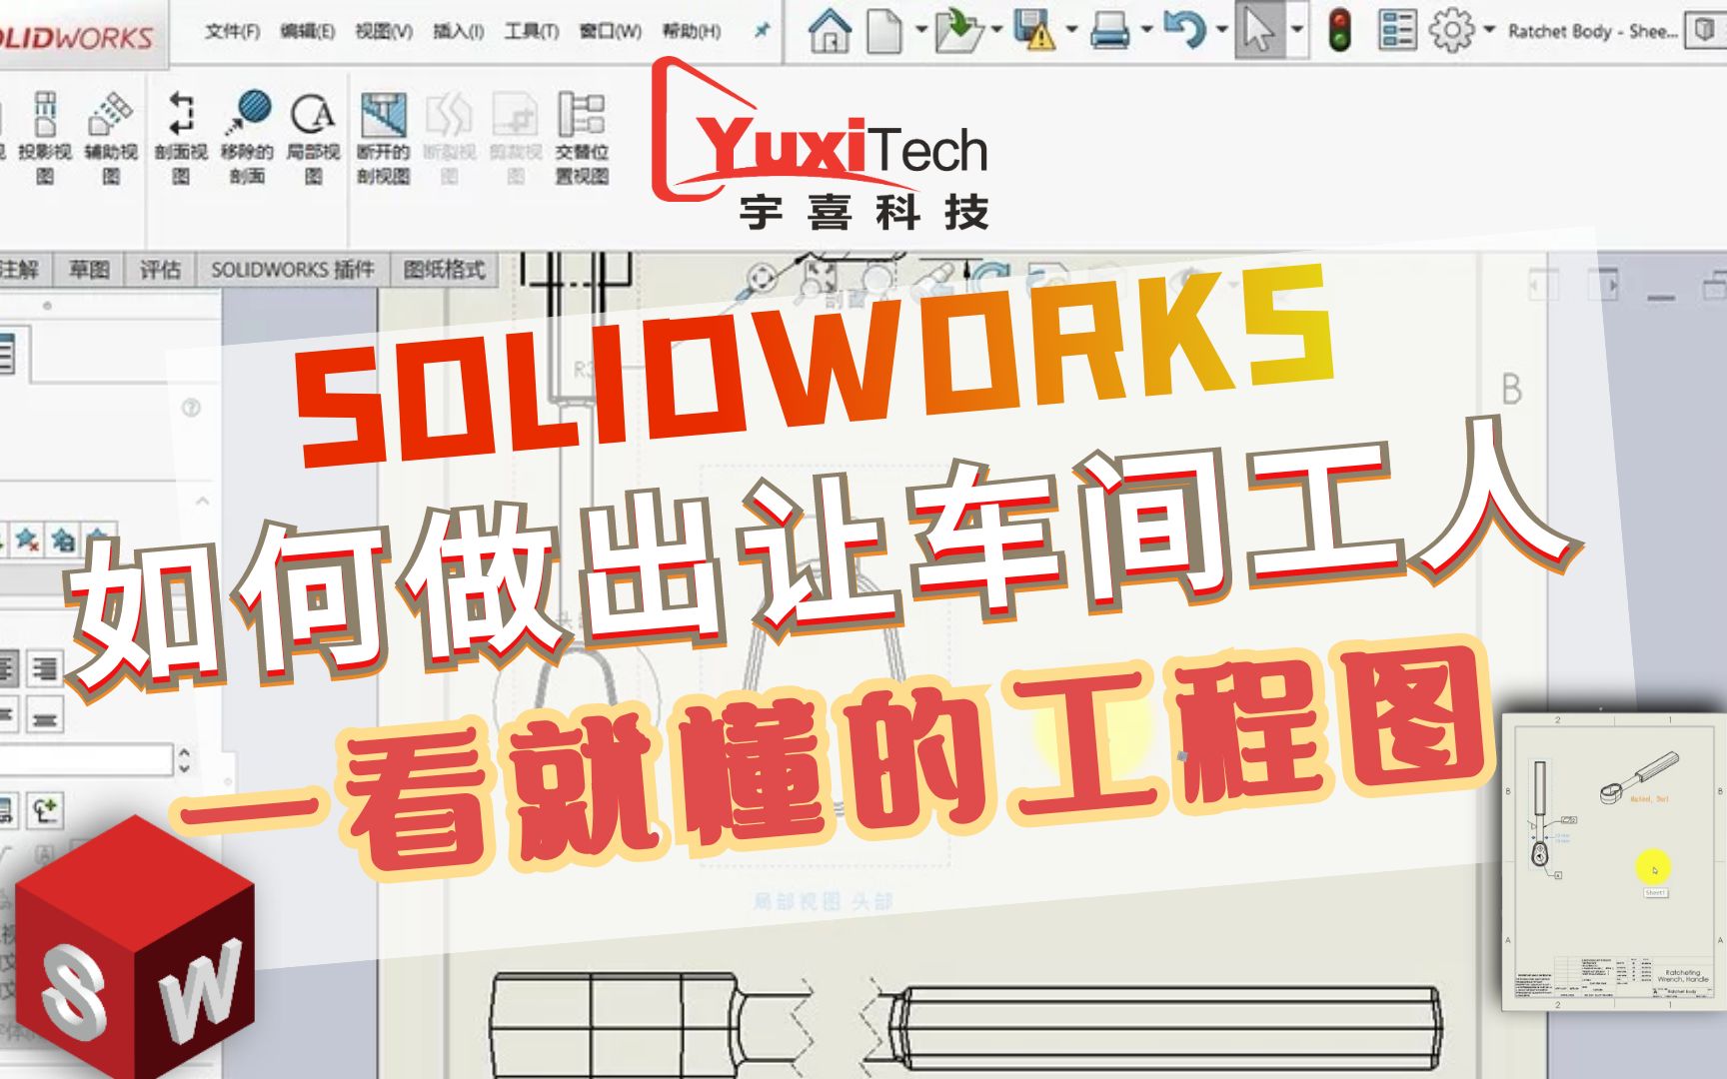The width and height of the screenshot is (1727, 1079).
Task: Expand the Options gear dropdown arrow
Action: [1488, 31]
